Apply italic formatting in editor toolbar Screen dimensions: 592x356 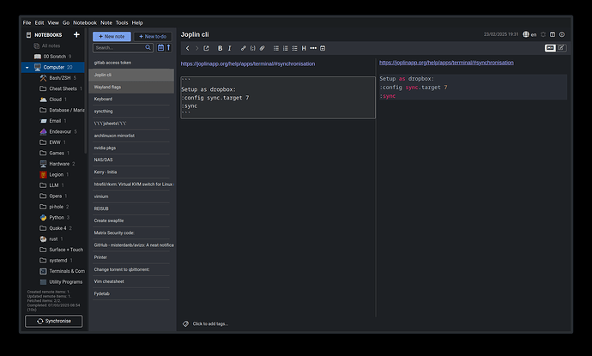(230, 48)
